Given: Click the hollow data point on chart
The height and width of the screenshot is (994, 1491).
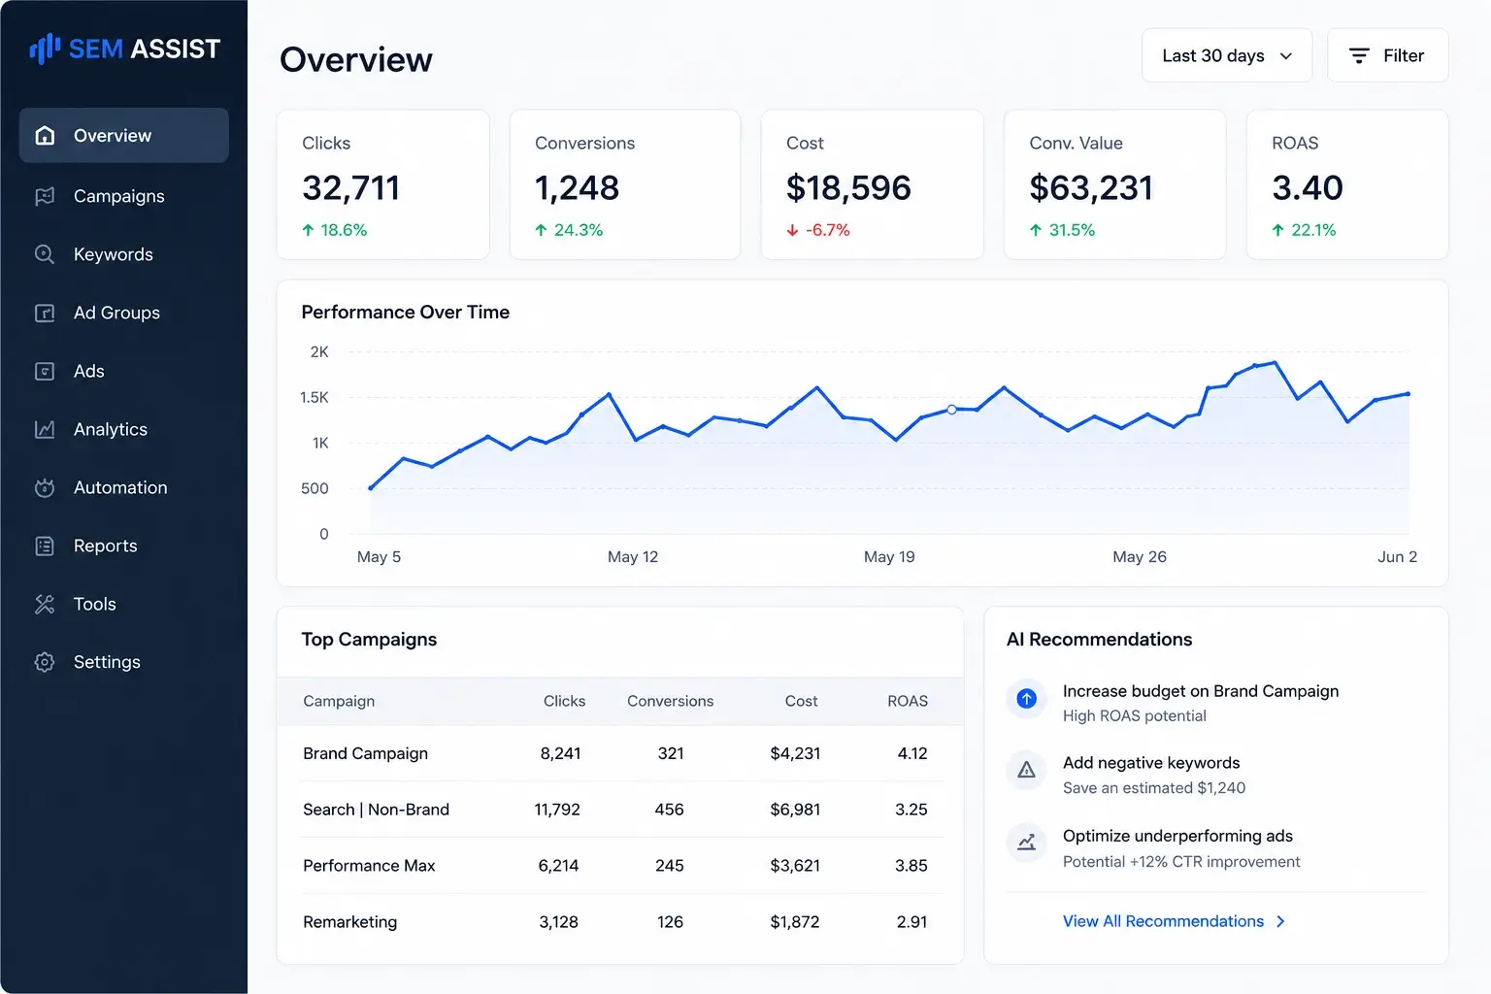Looking at the screenshot, I should click(951, 410).
